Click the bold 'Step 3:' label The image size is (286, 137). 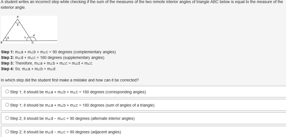point(8,63)
